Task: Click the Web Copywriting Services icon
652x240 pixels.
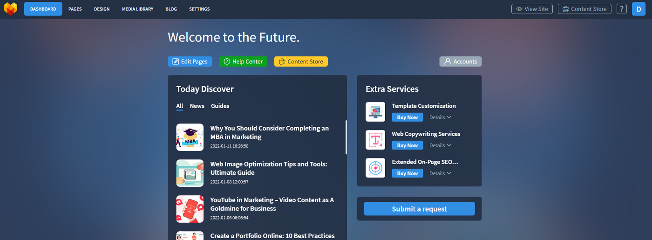Action: [x=375, y=140]
